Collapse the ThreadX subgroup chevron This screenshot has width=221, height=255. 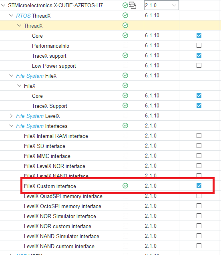19,26
